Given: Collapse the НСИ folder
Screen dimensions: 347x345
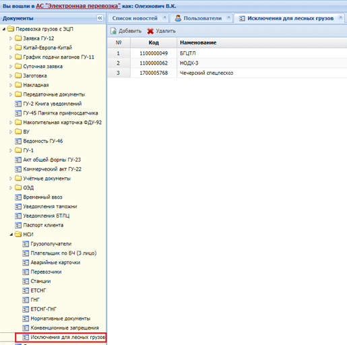Looking at the screenshot, I should (11, 234).
